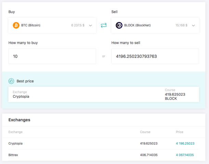The image size is (209, 164).
Task: Select the Cryptopia row in Exchanges table
Action: pyautogui.click(x=104, y=143)
